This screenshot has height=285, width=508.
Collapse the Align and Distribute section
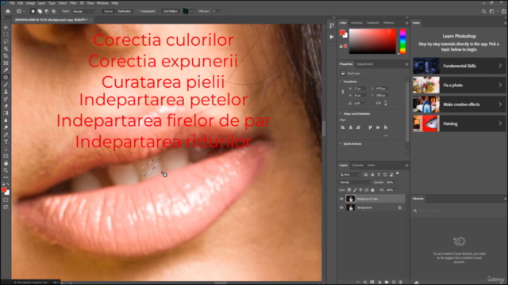click(341, 114)
